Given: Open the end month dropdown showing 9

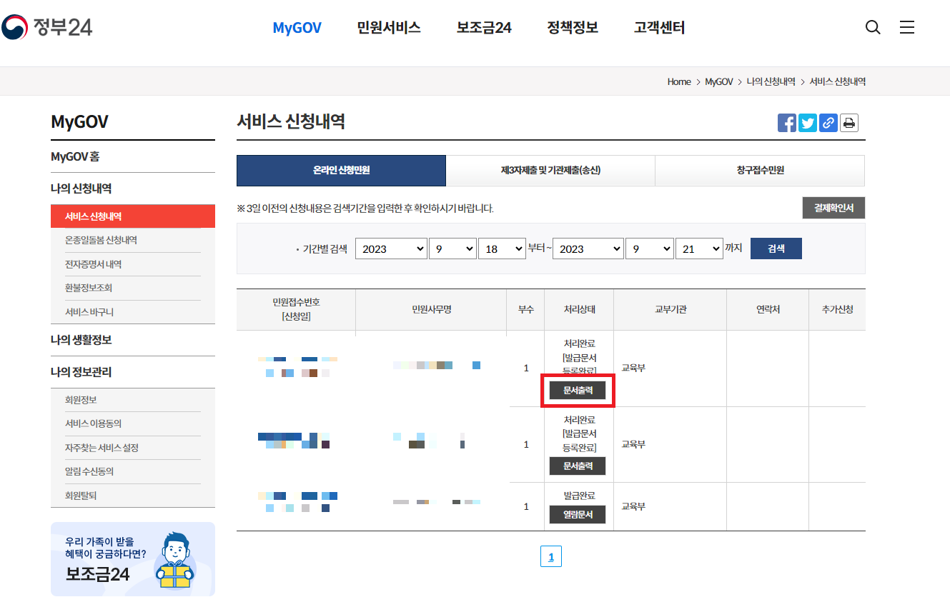Looking at the screenshot, I should (x=649, y=249).
